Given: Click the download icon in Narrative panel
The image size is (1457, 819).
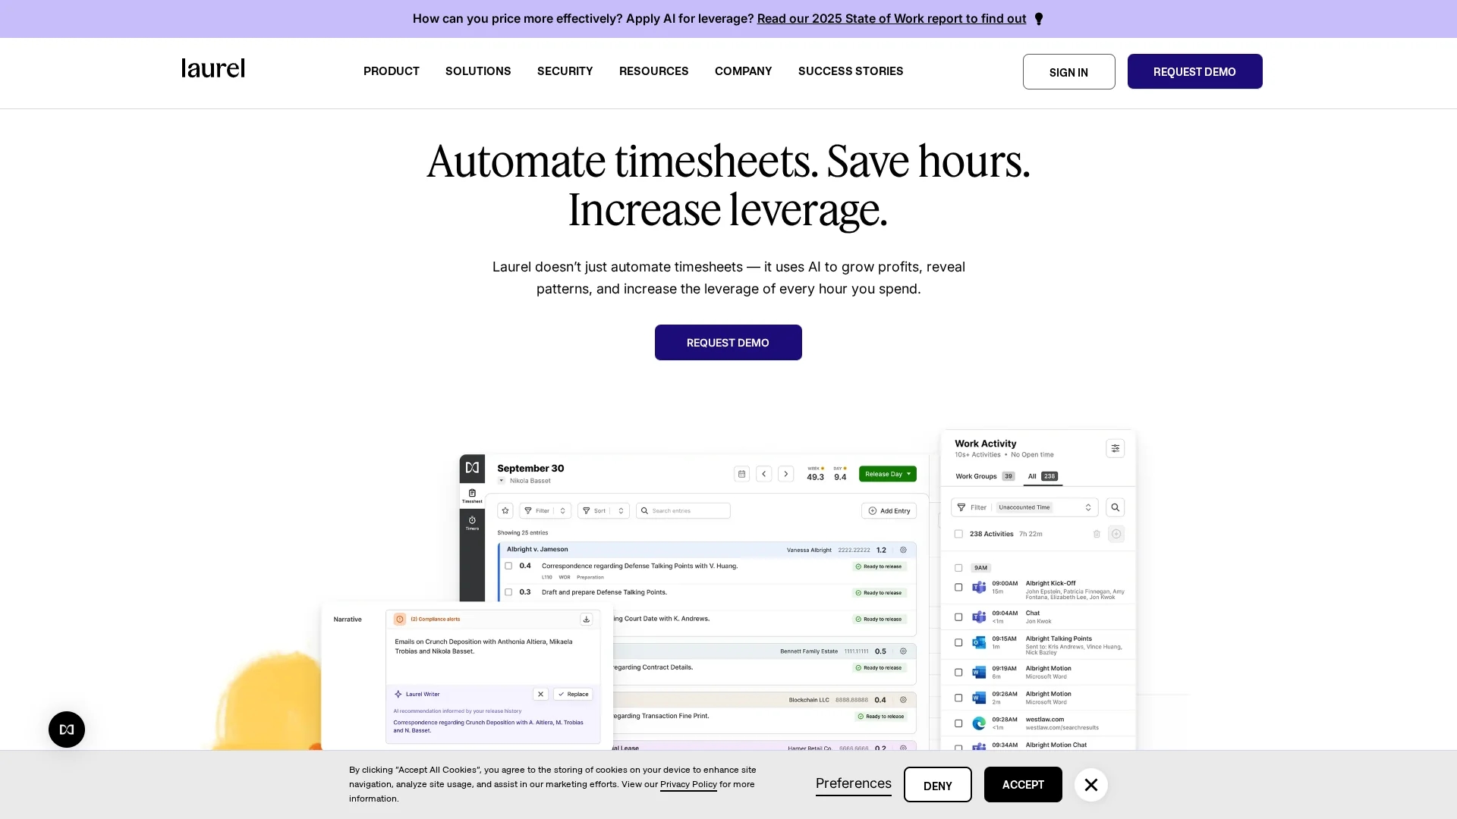Looking at the screenshot, I should click(587, 620).
